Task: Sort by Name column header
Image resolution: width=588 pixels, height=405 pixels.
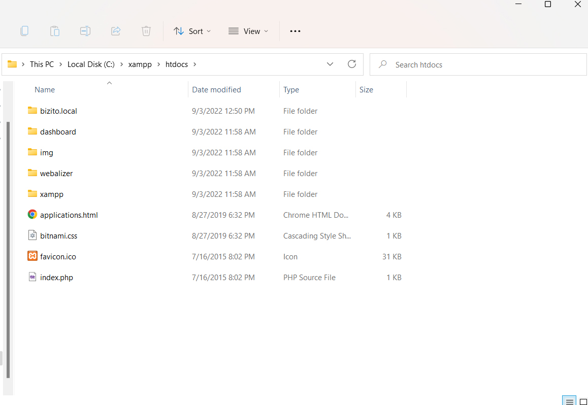Action: 45,90
